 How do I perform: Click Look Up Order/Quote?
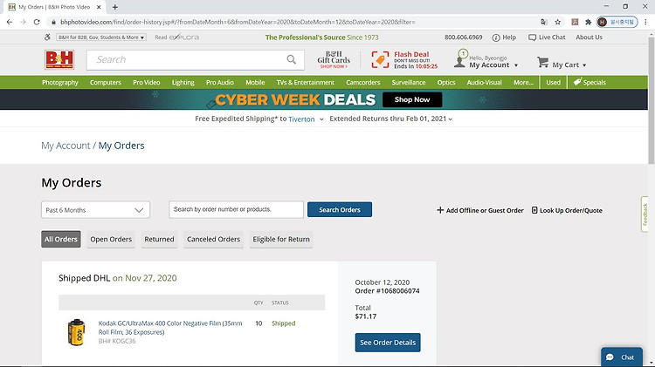567,210
